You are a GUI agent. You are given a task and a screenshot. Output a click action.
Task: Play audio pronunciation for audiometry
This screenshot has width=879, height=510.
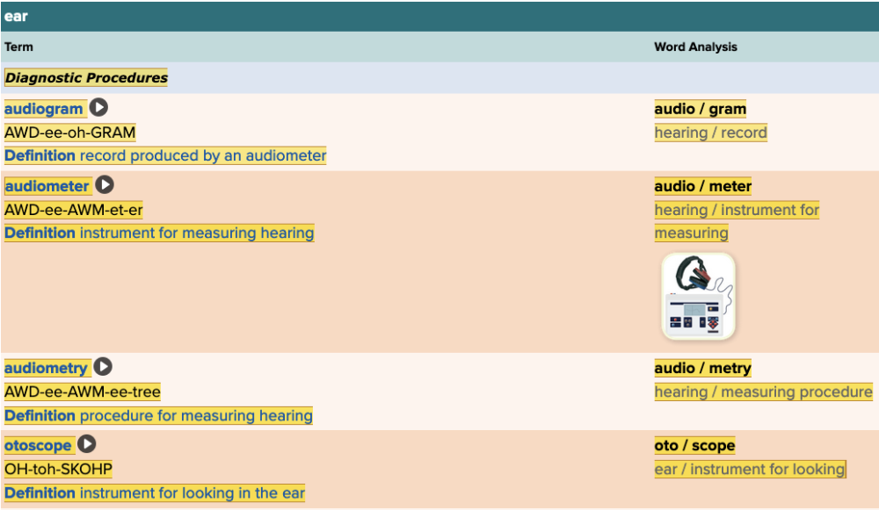tap(104, 367)
